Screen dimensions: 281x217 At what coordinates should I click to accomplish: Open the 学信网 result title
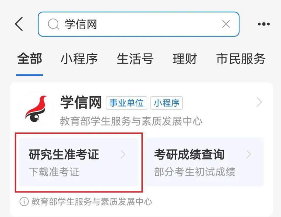point(81,102)
